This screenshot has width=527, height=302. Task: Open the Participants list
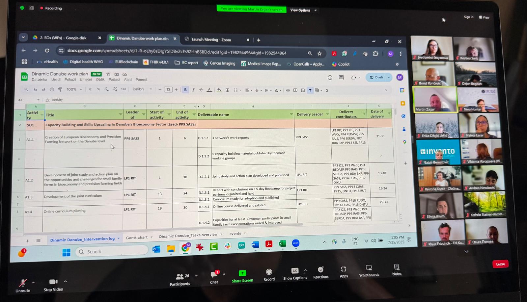(x=180, y=276)
